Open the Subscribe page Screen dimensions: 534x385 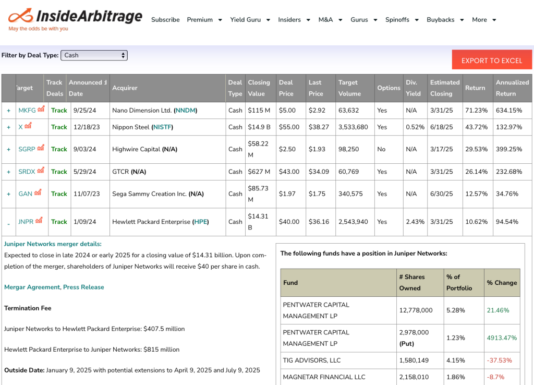pyautogui.click(x=165, y=20)
